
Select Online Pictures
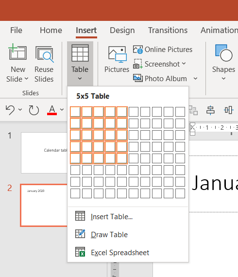click(x=163, y=50)
